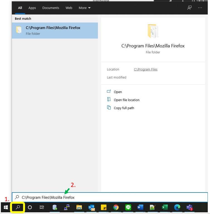Viewport: 210px width, 214px height.
Task: Switch to the Apps search tab
Action: [32, 8]
